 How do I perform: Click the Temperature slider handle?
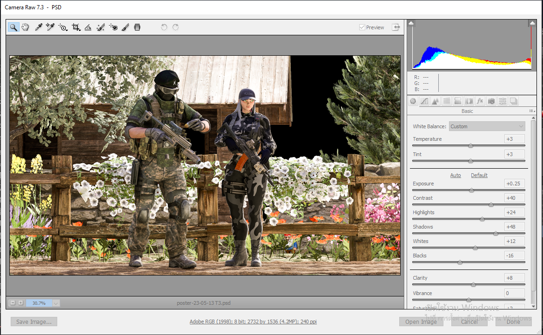470,145
